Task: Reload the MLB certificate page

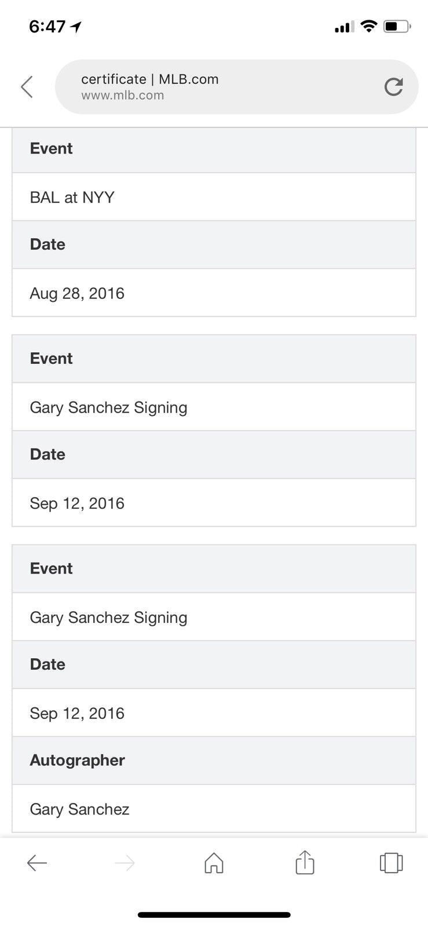Action: coord(393,87)
